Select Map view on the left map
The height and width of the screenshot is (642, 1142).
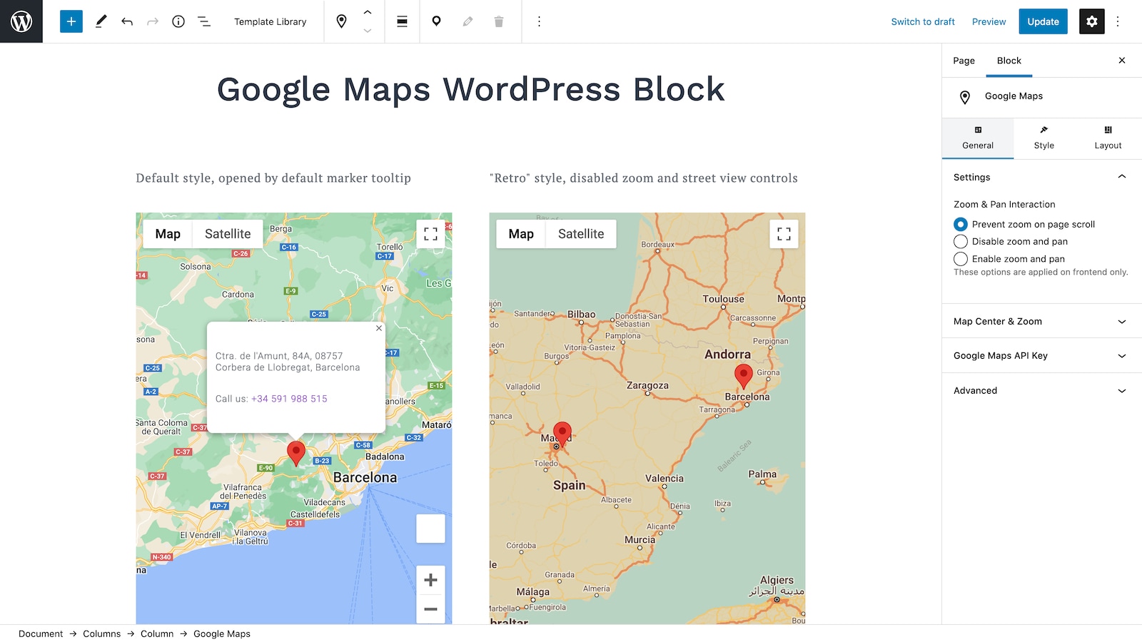pyautogui.click(x=168, y=234)
